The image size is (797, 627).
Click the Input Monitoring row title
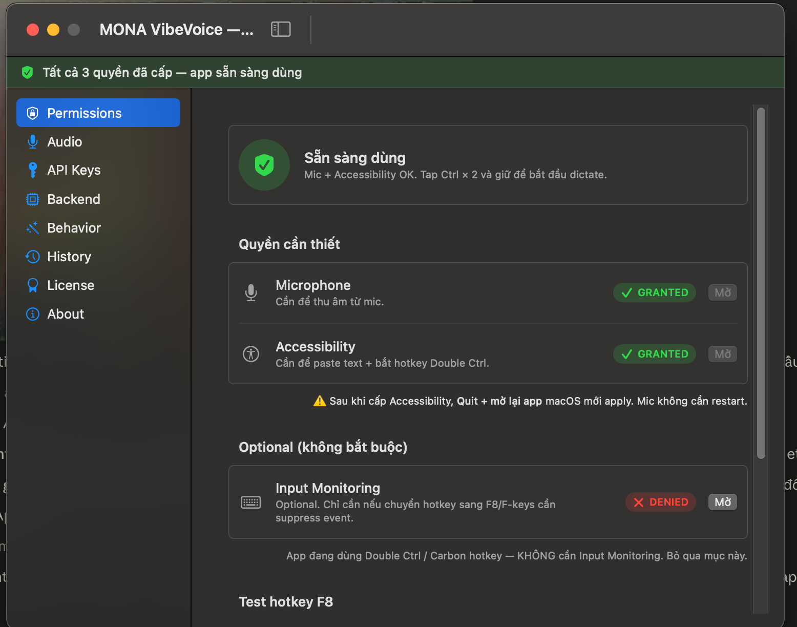(328, 488)
